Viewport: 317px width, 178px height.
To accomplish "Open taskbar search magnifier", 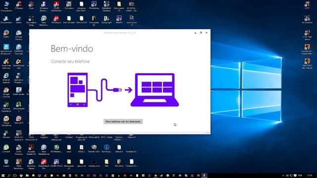I will pyautogui.click(x=9, y=176).
